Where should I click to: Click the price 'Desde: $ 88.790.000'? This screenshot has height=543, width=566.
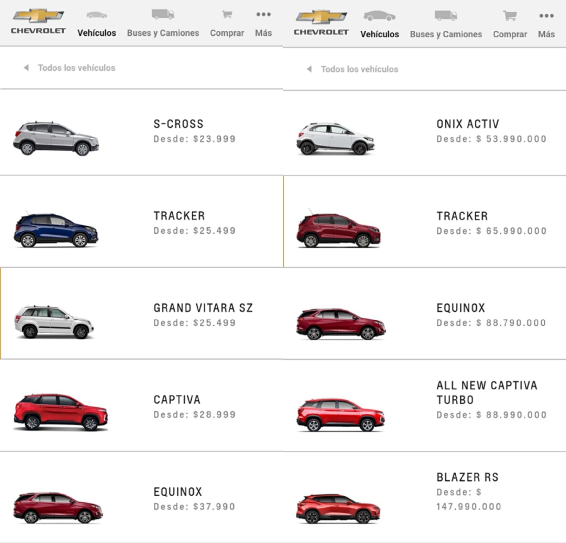[x=491, y=323]
